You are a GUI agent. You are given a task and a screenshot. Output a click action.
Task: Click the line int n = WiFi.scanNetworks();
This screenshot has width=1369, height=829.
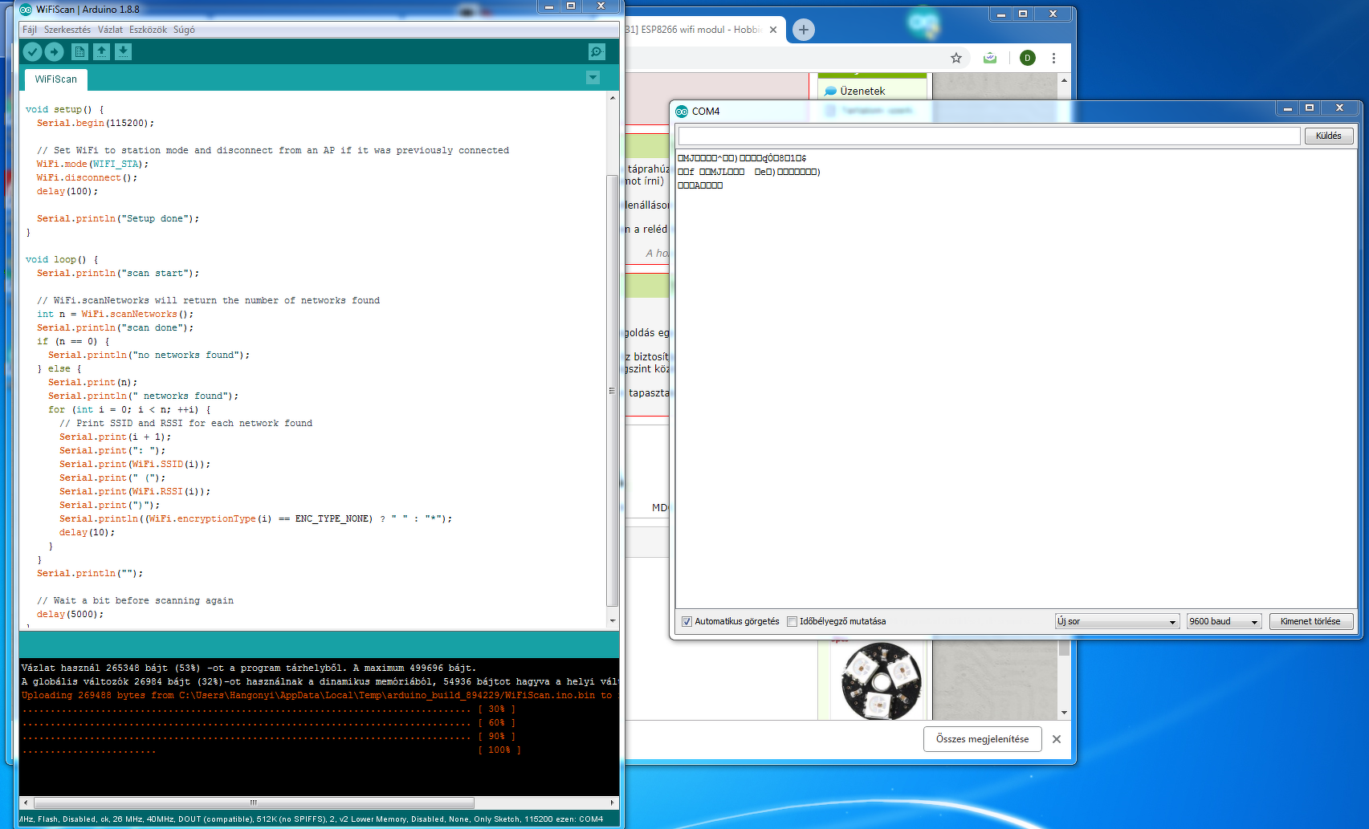tap(115, 314)
